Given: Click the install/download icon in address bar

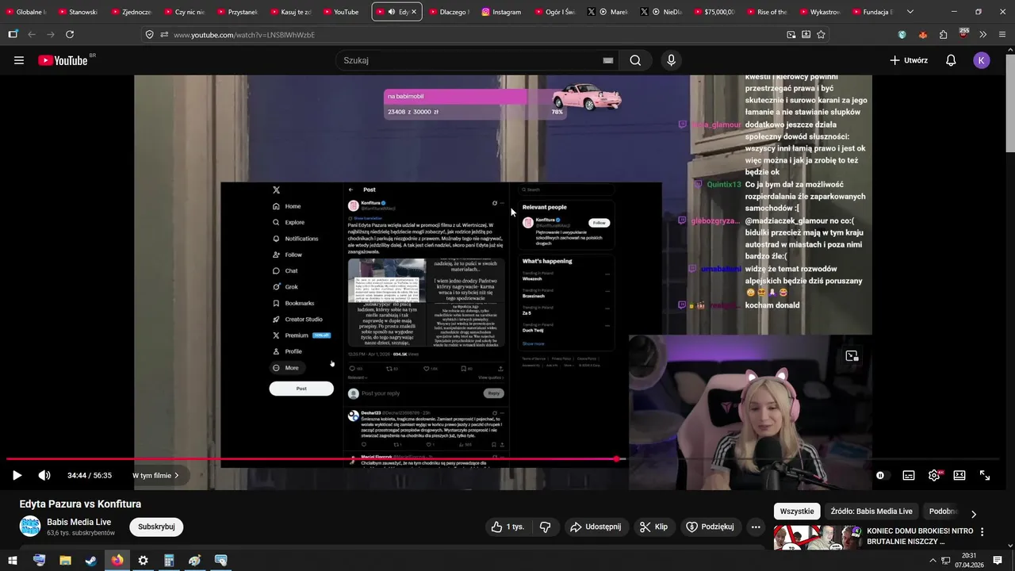Looking at the screenshot, I should [x=806, y=35].
